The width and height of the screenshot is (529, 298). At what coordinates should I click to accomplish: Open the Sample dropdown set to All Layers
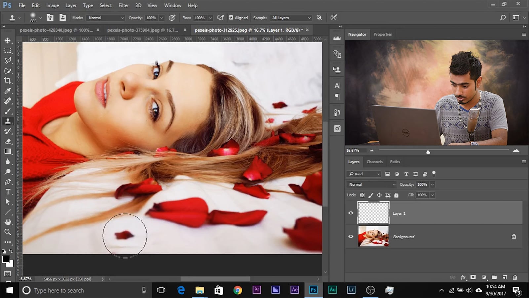pyautogui.click(x=290, y=18)
